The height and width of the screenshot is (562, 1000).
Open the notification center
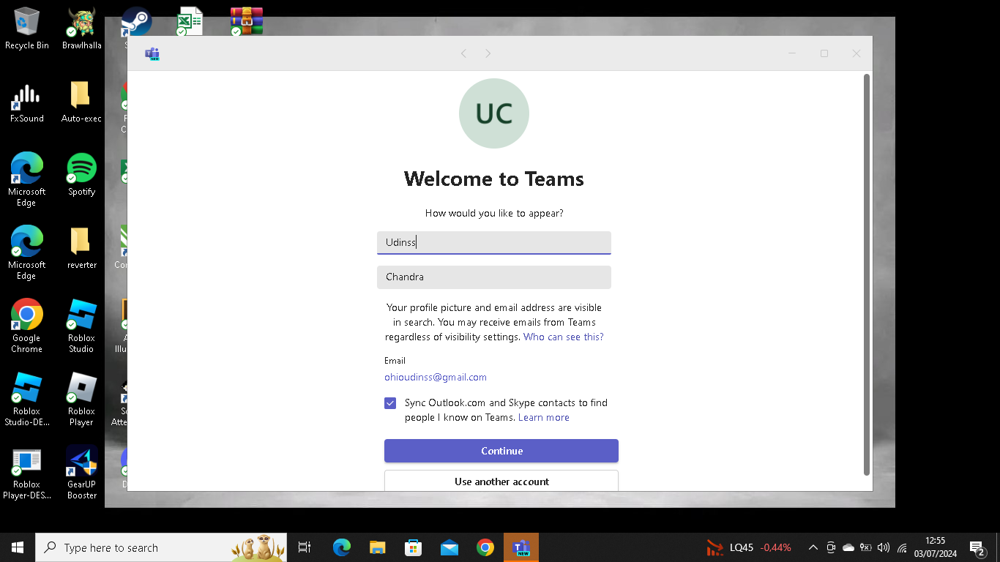pos(977,547)
